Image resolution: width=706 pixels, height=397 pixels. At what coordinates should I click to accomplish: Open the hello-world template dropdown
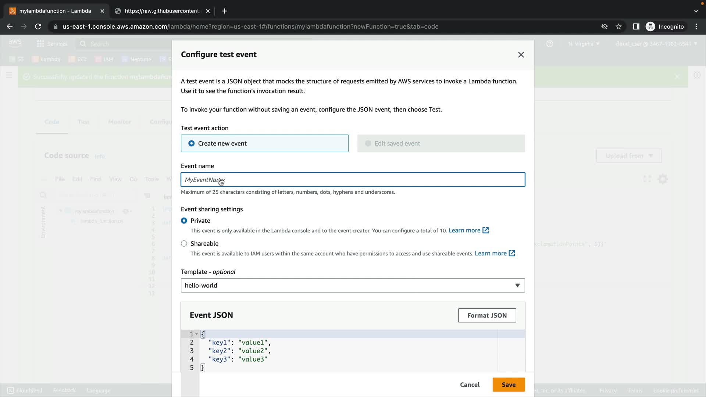353,285
